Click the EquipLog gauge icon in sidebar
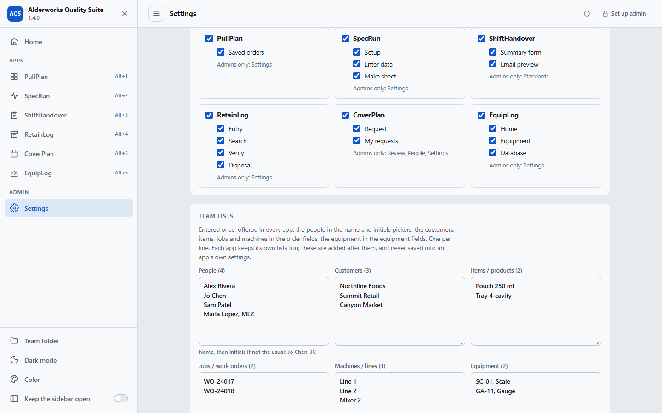 click(14, 173)
